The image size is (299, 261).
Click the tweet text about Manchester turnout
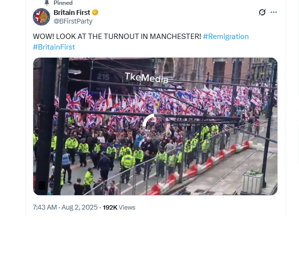pos(117,37)
